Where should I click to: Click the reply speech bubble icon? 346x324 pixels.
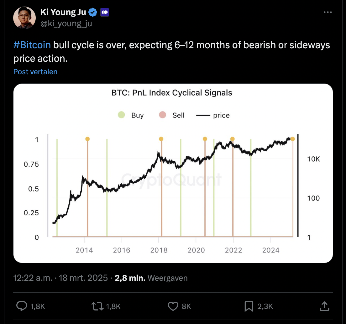click(22, 306)
